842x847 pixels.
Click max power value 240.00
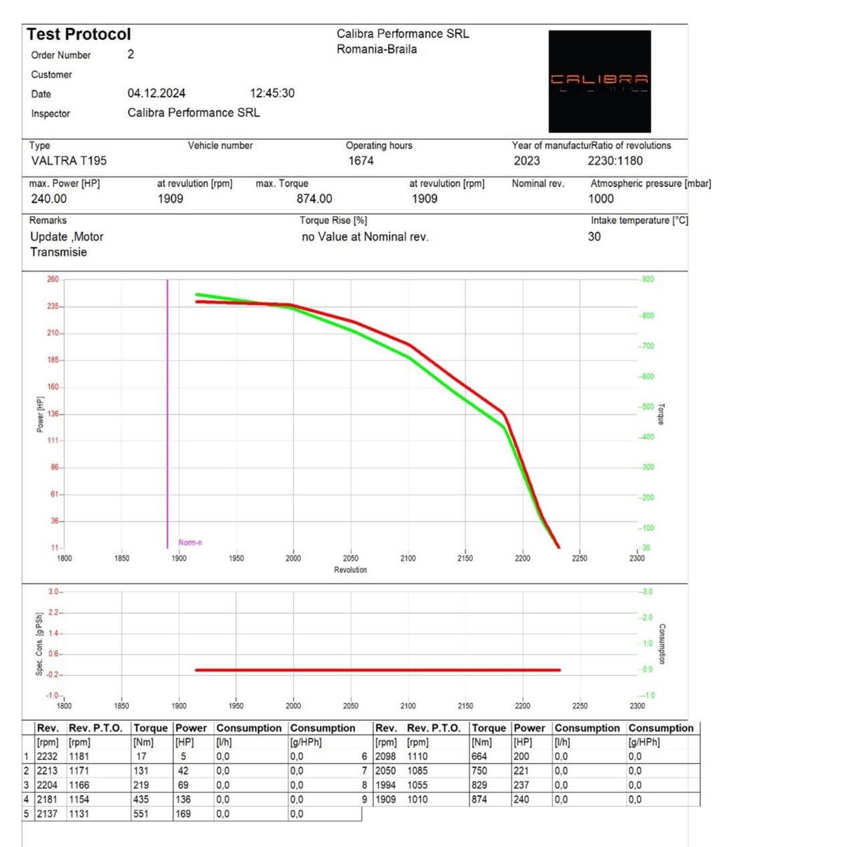49,198
